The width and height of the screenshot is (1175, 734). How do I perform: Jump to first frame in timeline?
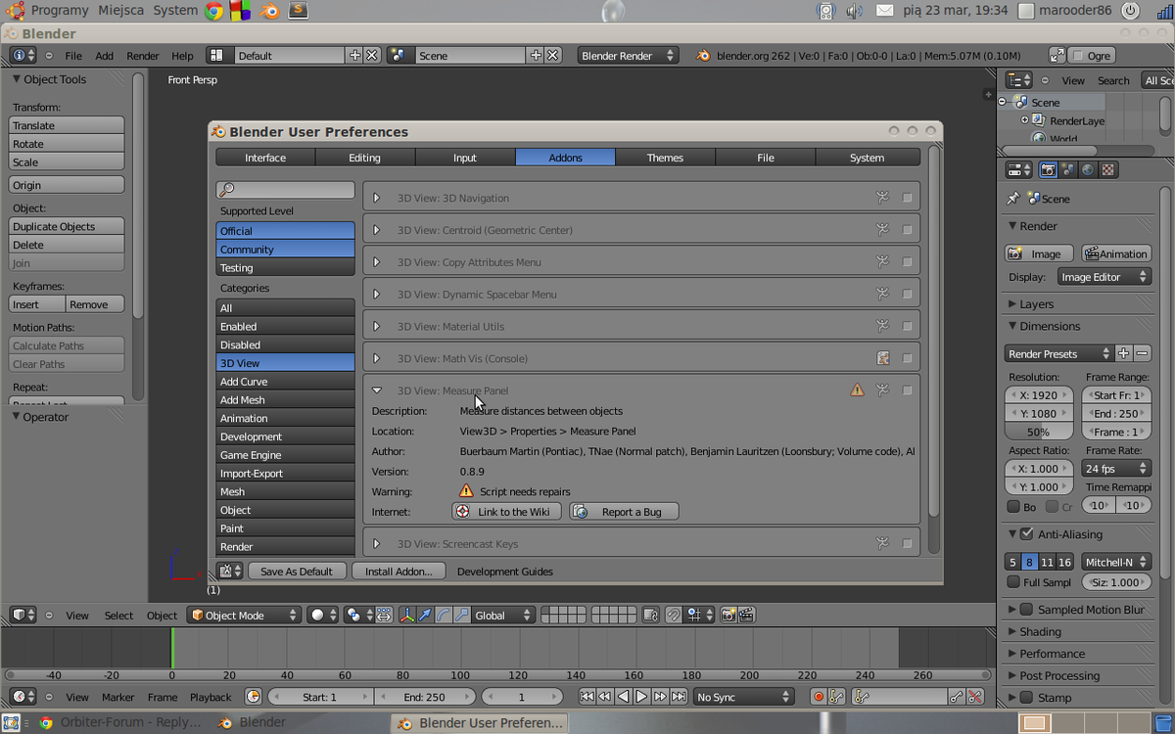(x=587, y=697)
